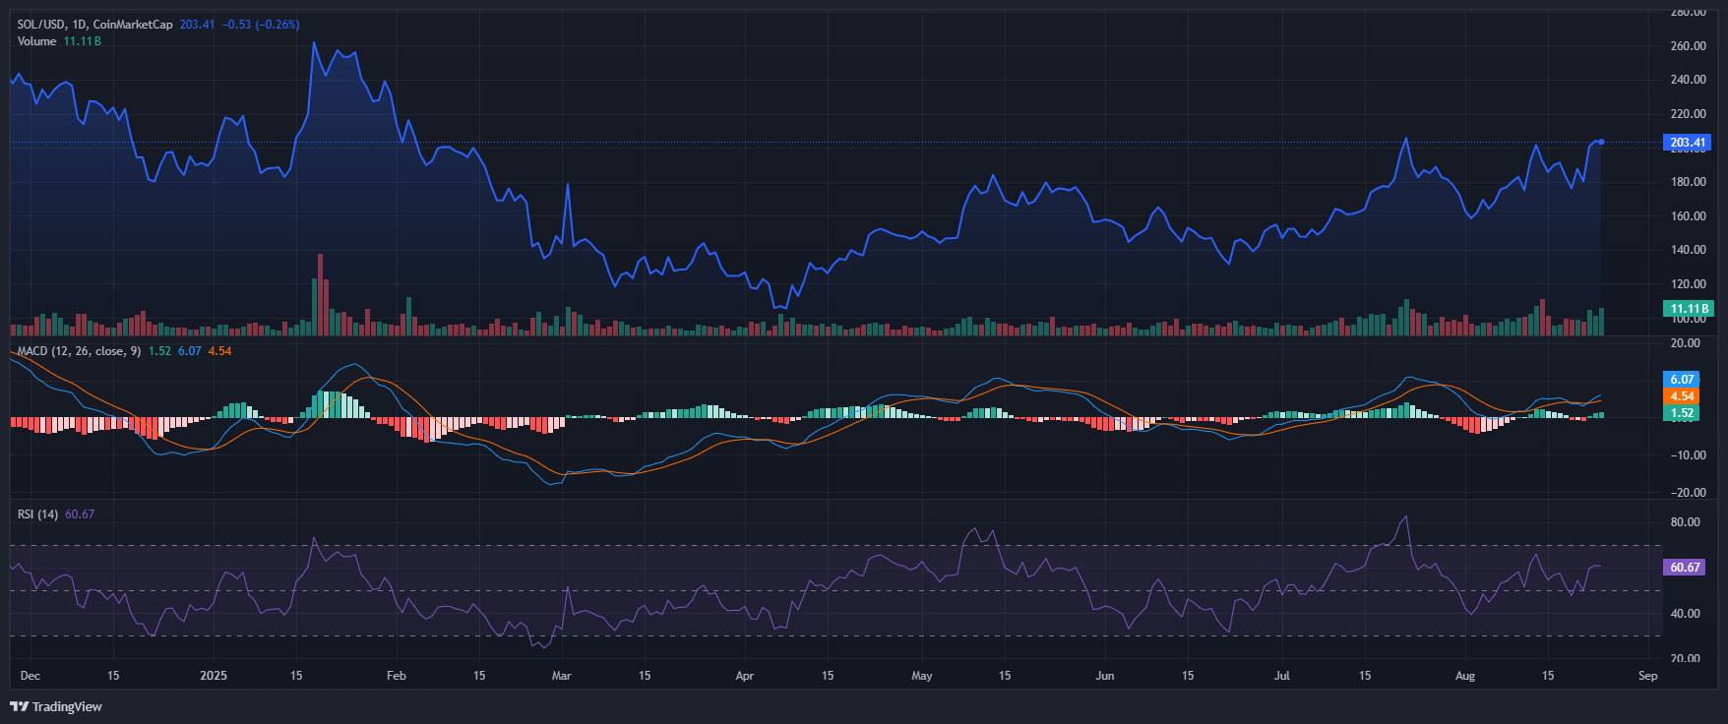Click the Dec label on the time axis
The image size is (1728, 724).
(x=31, y=676)
